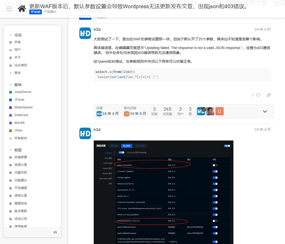The height and width of the screenshot is (244, 285).
Task: Open first post date 24 年 4 月
Action: [x=262, y=30]
